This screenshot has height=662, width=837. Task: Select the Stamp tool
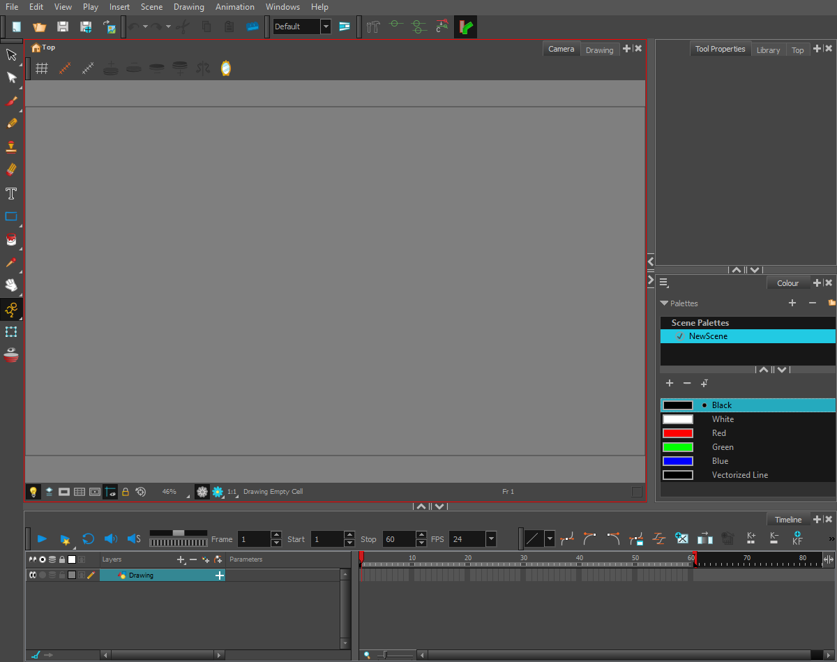point(11,146)
